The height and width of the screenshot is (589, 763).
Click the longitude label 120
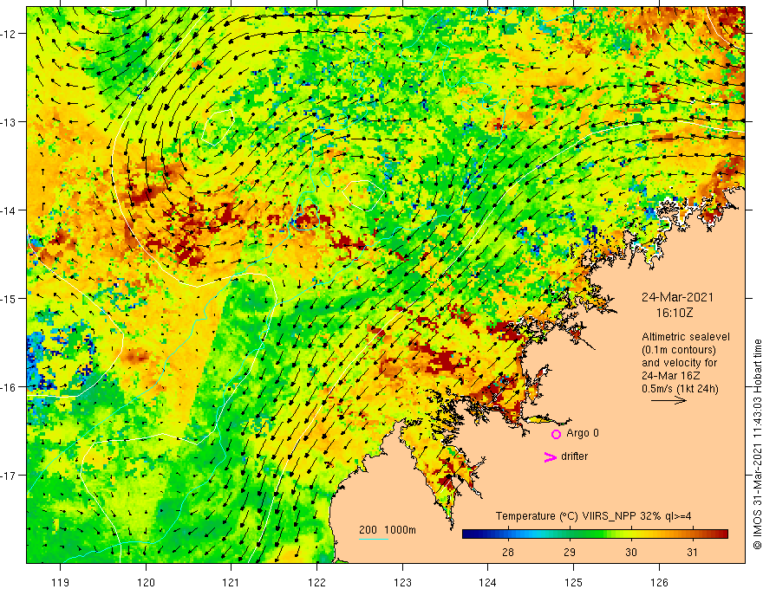pos(146,582)
